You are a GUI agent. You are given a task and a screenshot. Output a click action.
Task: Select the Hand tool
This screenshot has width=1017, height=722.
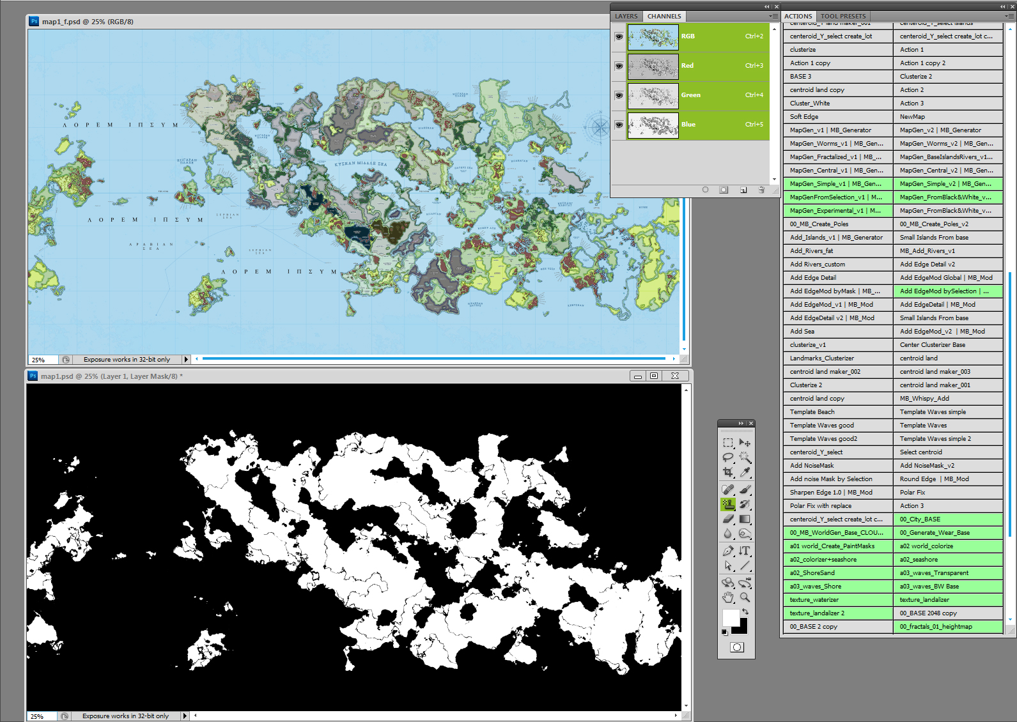click(x=728, y=597)
